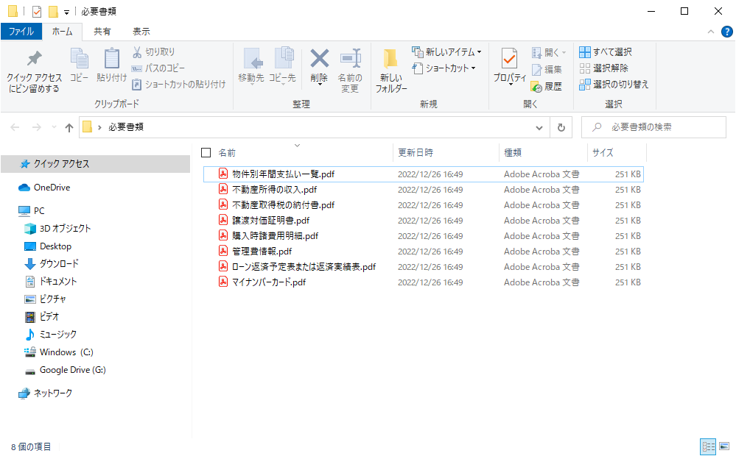Choose Paste Shortcut (ショートカットの貼り付け)

pyautogui.click(x=179, y=85)
